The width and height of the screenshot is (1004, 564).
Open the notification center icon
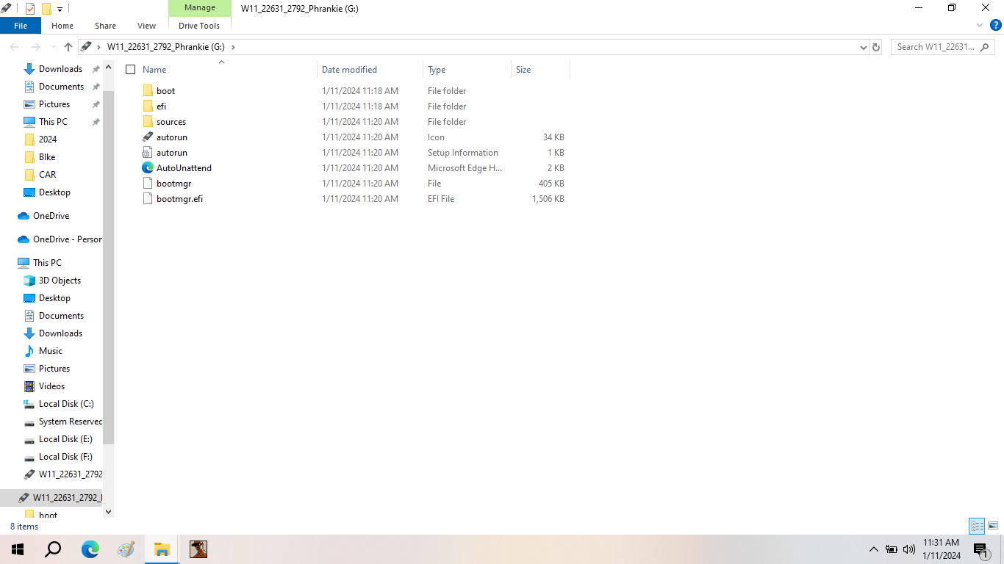pos(980,549)
